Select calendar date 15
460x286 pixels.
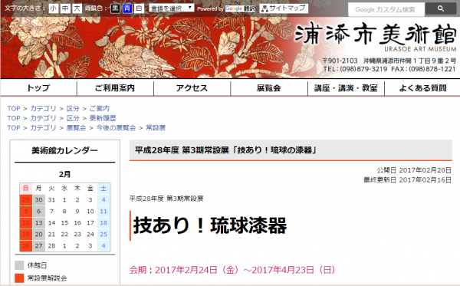pos(64,223)
